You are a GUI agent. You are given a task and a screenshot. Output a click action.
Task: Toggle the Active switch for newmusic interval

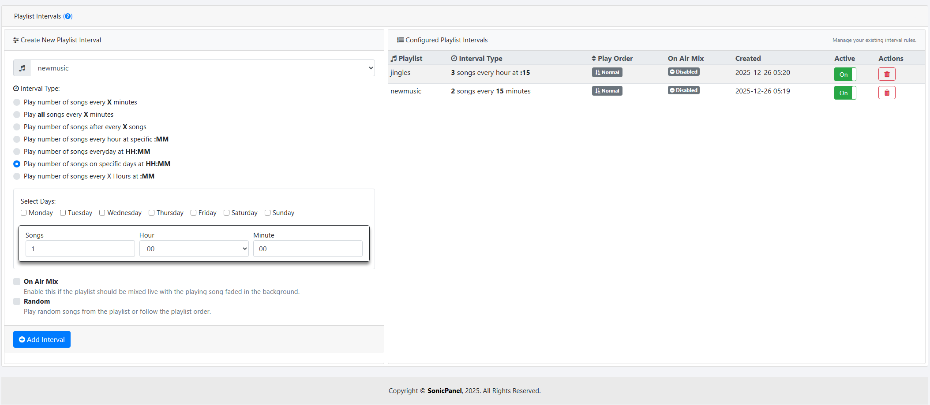844,93
